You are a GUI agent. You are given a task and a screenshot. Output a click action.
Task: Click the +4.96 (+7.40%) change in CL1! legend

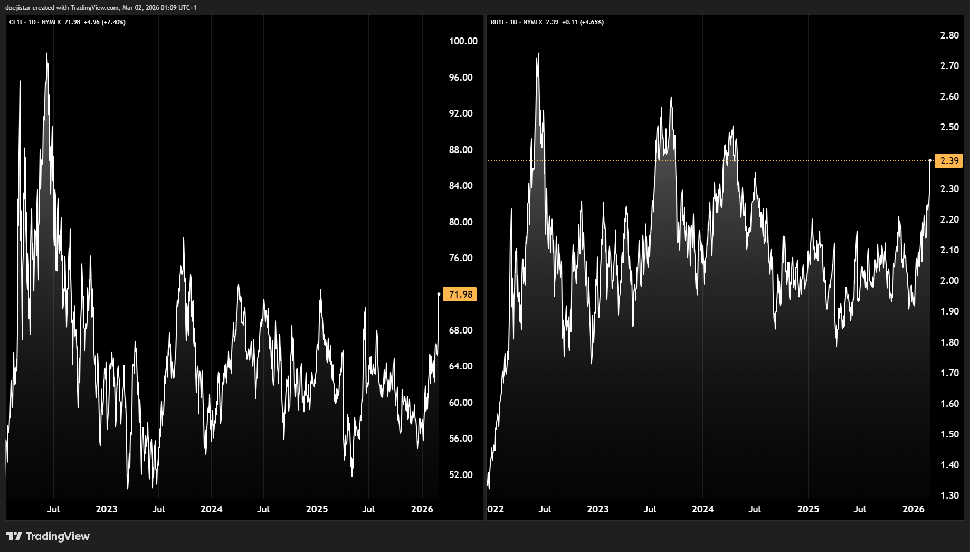(x=104, y=22)
